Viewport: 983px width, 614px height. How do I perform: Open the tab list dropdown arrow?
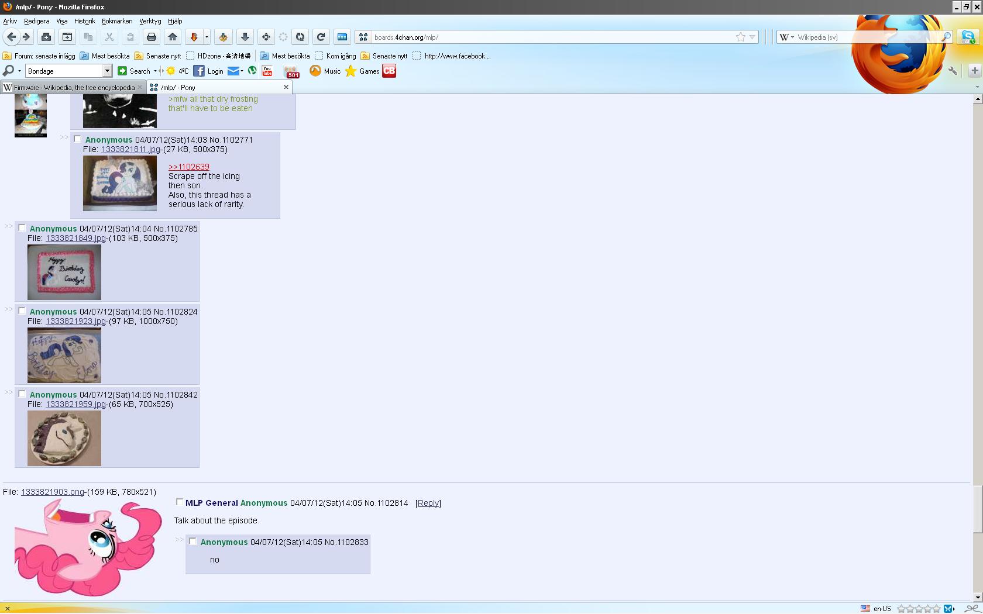[977, 87]
